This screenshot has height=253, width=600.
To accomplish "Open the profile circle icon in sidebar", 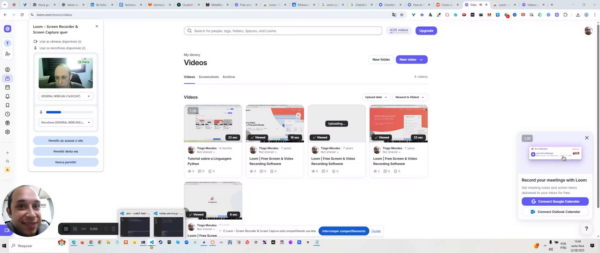I will tap(7, 70).
